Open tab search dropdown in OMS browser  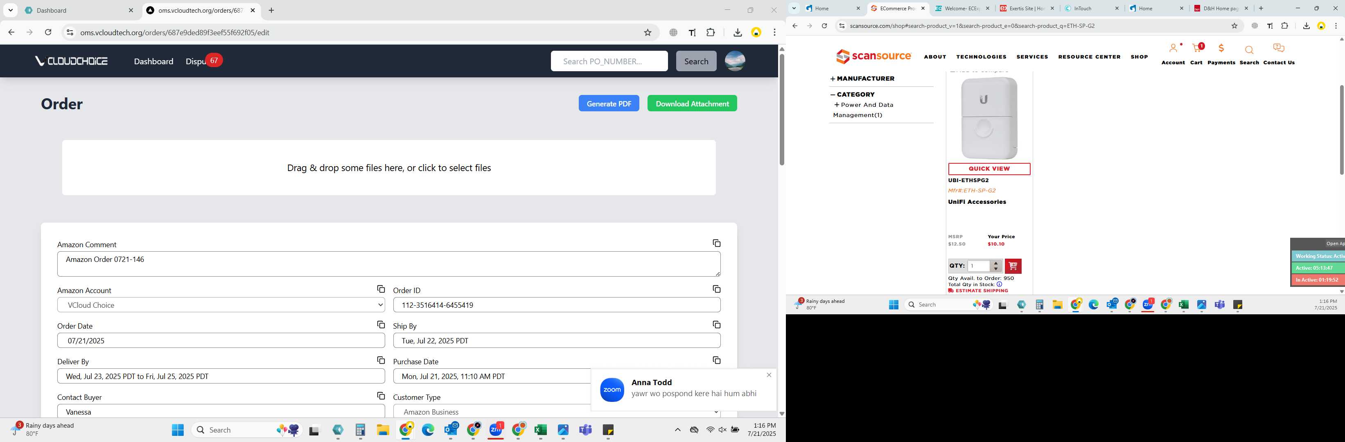(x=11, y=10)
